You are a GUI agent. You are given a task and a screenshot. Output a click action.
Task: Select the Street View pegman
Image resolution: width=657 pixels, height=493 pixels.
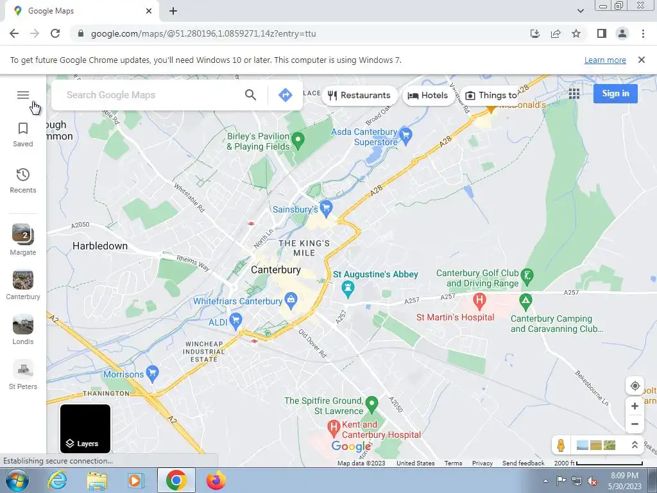[561, 445]
